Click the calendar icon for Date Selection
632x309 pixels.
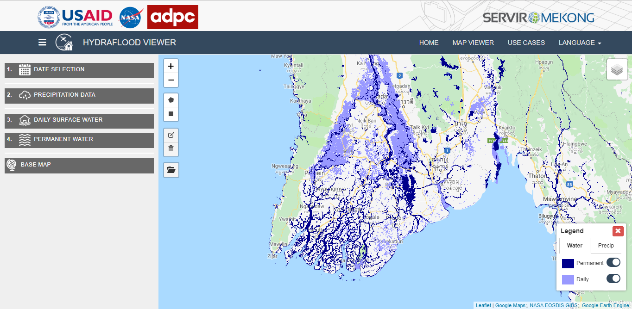[x=25, y=70]
